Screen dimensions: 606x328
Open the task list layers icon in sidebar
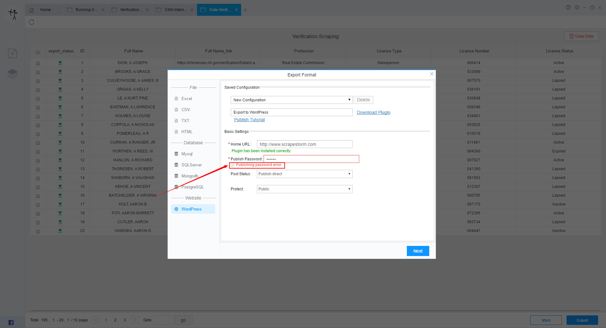tap(13, 74)
